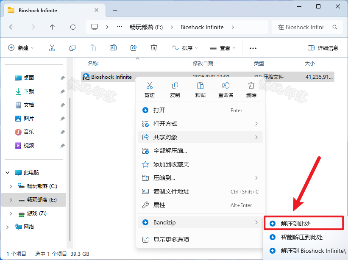This screenshot has height=260, width=348.
Task: Unpin 桌面 using its pin icon
Action: [62, 78]
